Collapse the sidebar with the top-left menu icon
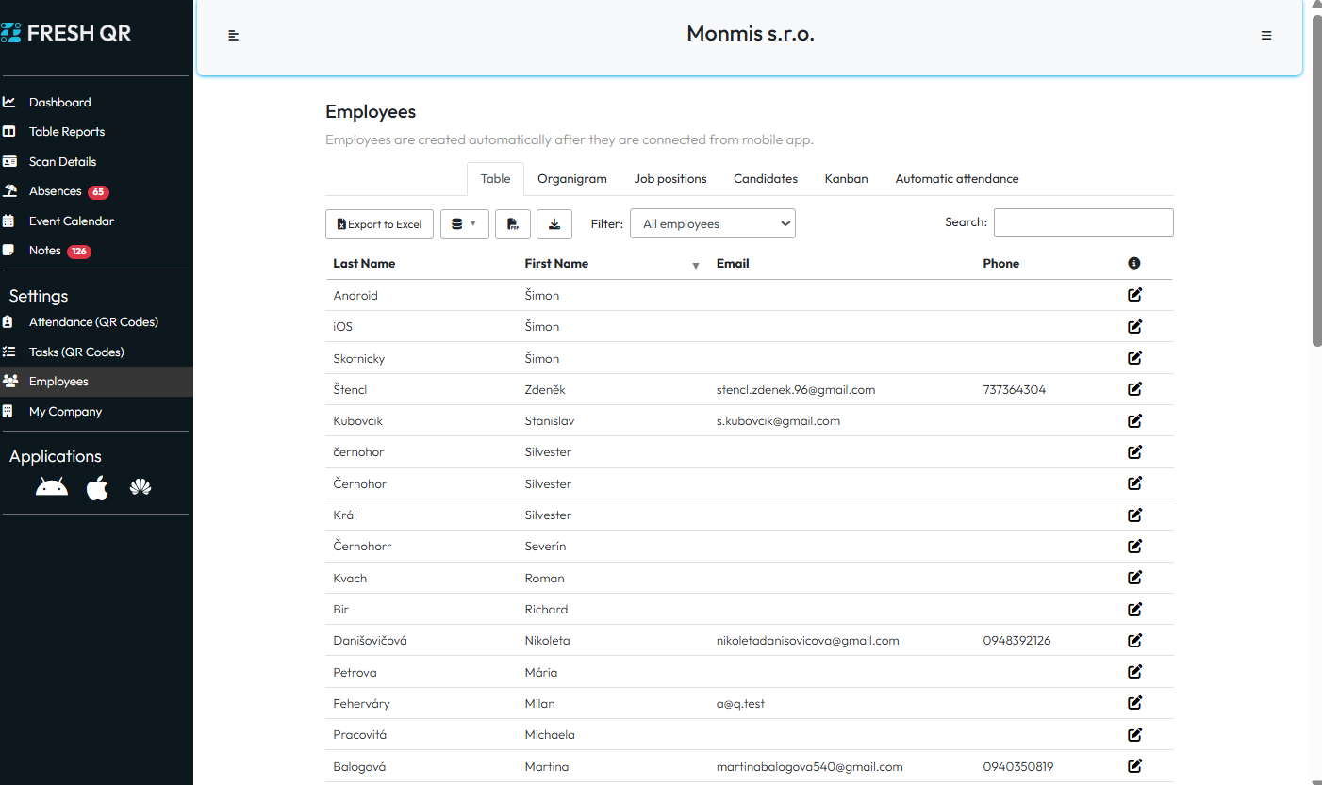 (x=234, y=36)
